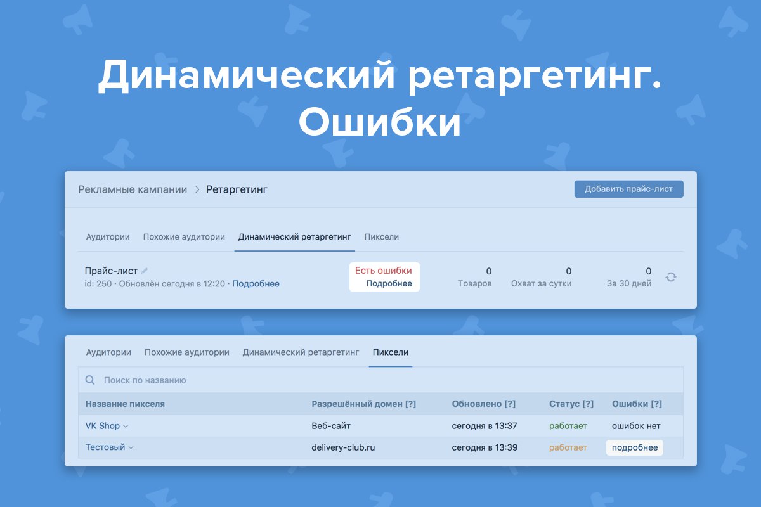Switch to Аудитории tab in upper panel
Screen dimensions: 761x507
108,237
